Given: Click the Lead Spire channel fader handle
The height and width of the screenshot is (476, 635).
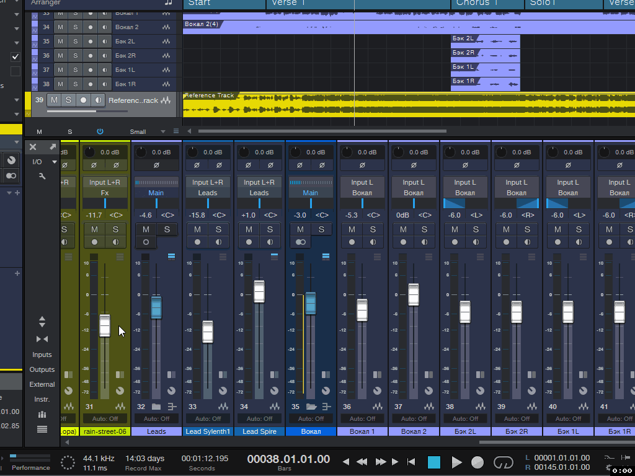Looking at the screenshot, I should pyautogui.click(x=259, y=291).
